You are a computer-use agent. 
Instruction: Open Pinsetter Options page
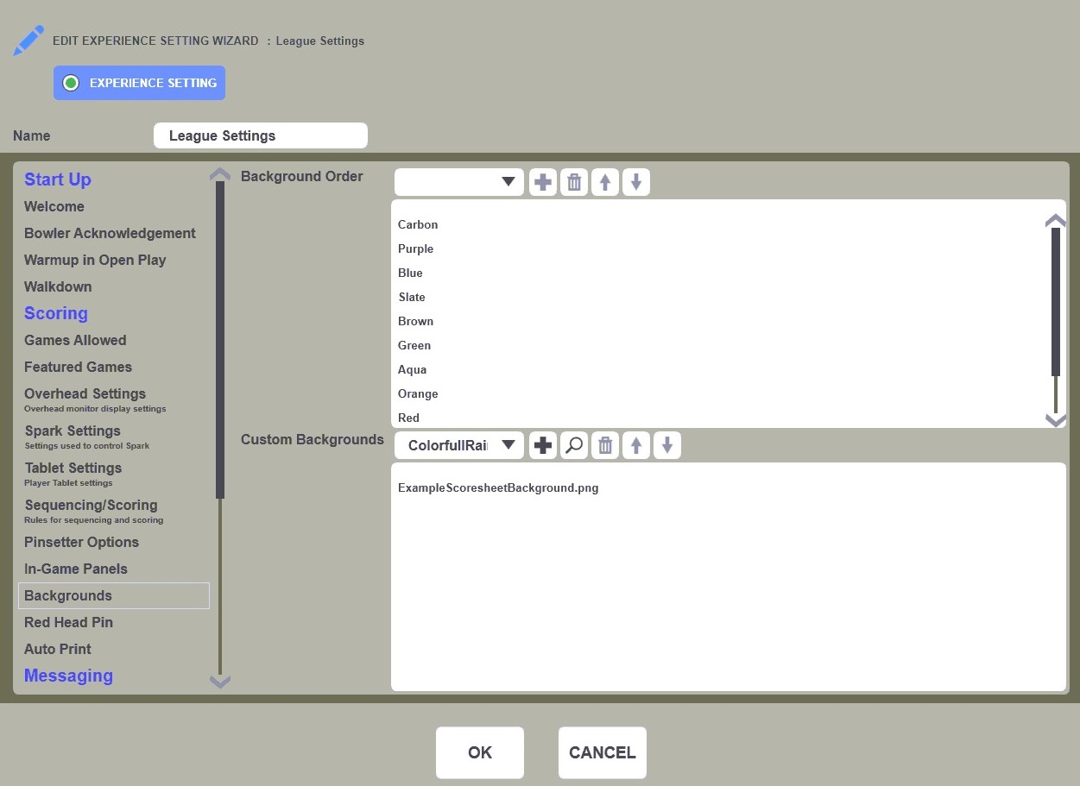click(x=81, y=542)
